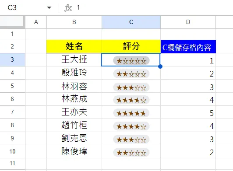
Task: Select cell D5 containing 3
Action: pos(188,86)
